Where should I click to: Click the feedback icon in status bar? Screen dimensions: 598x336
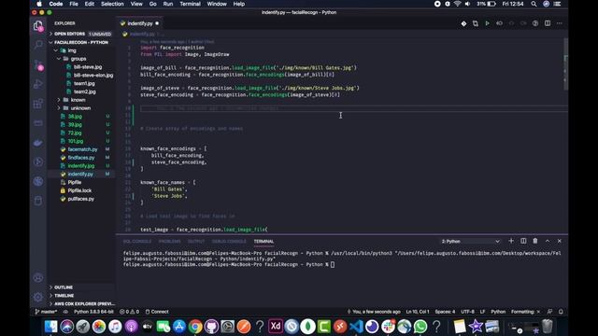(549, 312)
